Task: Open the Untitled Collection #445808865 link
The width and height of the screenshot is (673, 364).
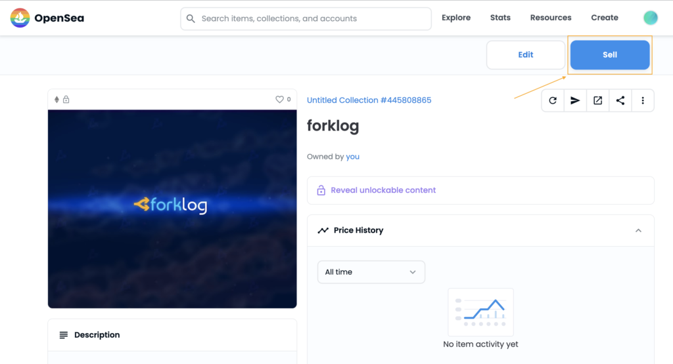Action: click(369, 100)
